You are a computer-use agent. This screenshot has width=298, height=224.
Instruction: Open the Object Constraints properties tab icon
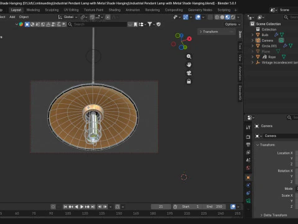[248, 193]
